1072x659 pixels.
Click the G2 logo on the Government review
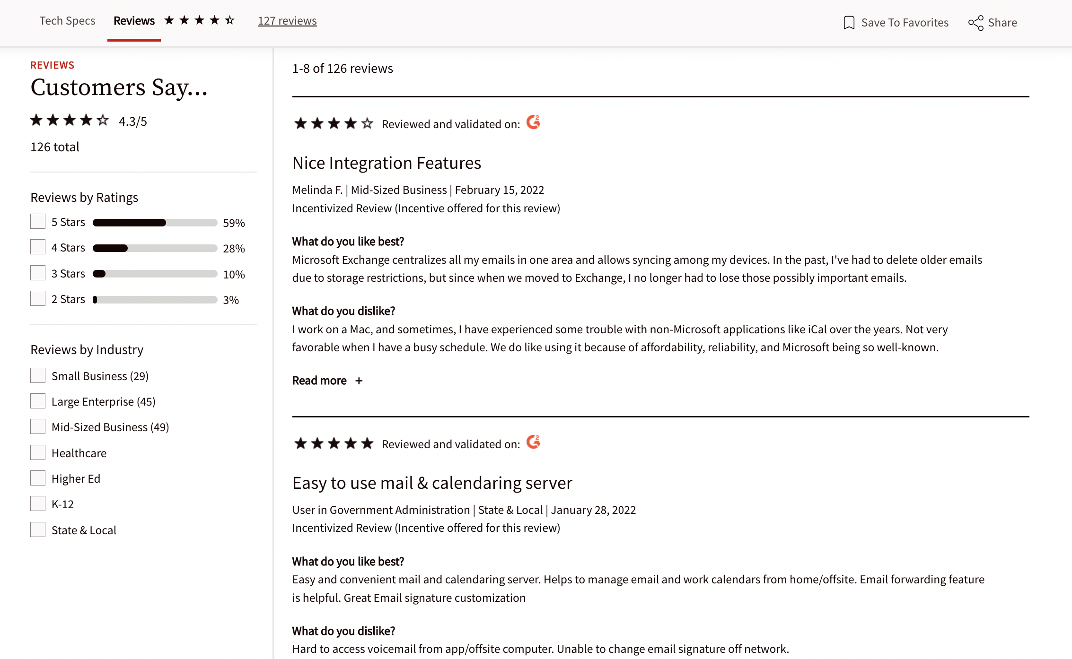click(533, 442)
